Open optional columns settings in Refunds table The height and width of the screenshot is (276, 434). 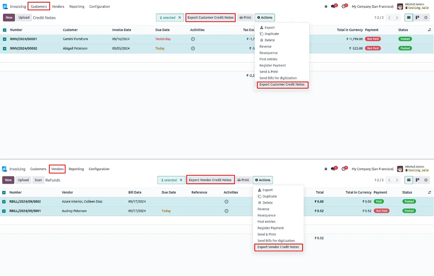pos(429,192)
